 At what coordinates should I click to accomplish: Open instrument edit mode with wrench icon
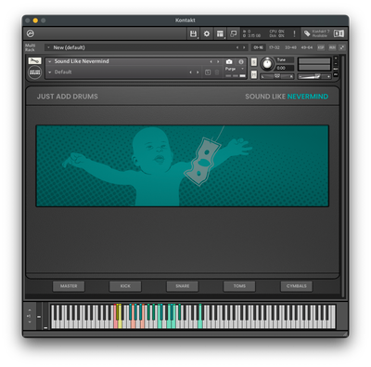click(x=34, y=61)
